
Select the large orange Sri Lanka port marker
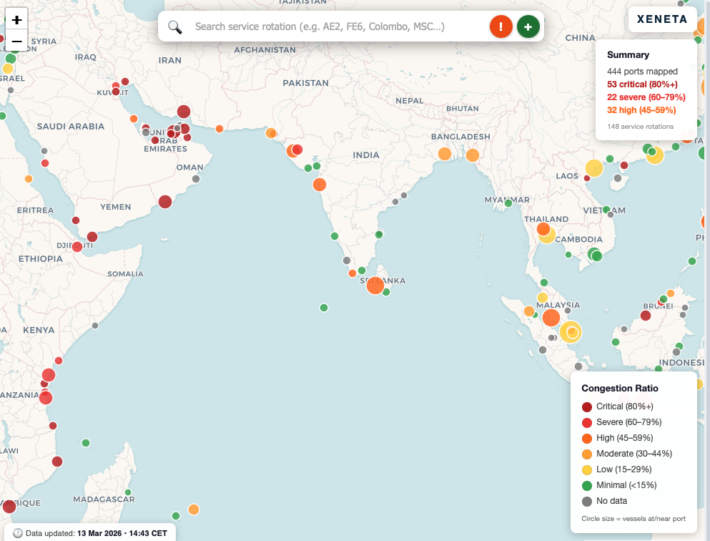point(375,285)
